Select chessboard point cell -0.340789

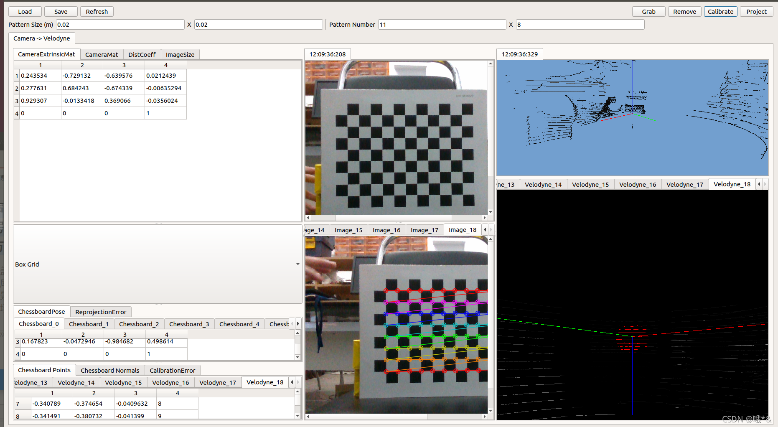[52, 404]
